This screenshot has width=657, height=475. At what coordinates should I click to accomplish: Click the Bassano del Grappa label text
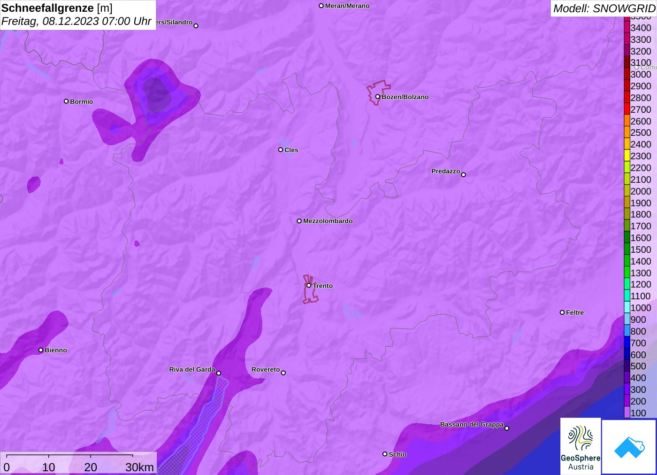coord(472,424)
